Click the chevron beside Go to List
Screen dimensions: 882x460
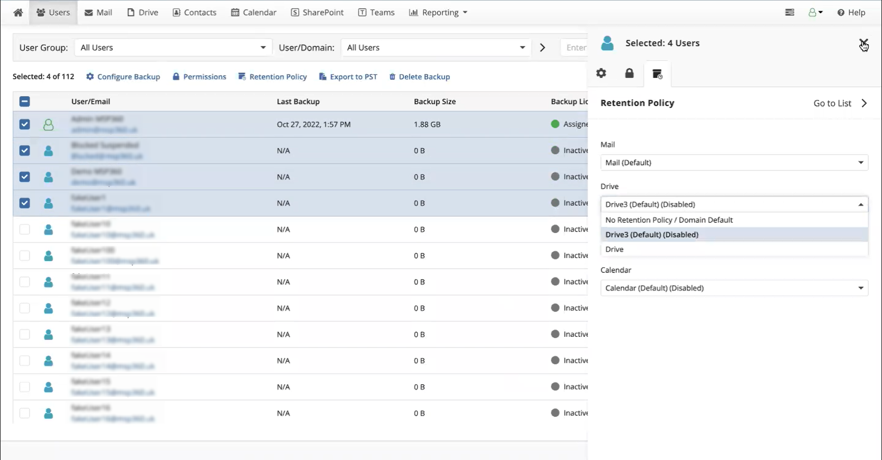click(x=864, y=103)
